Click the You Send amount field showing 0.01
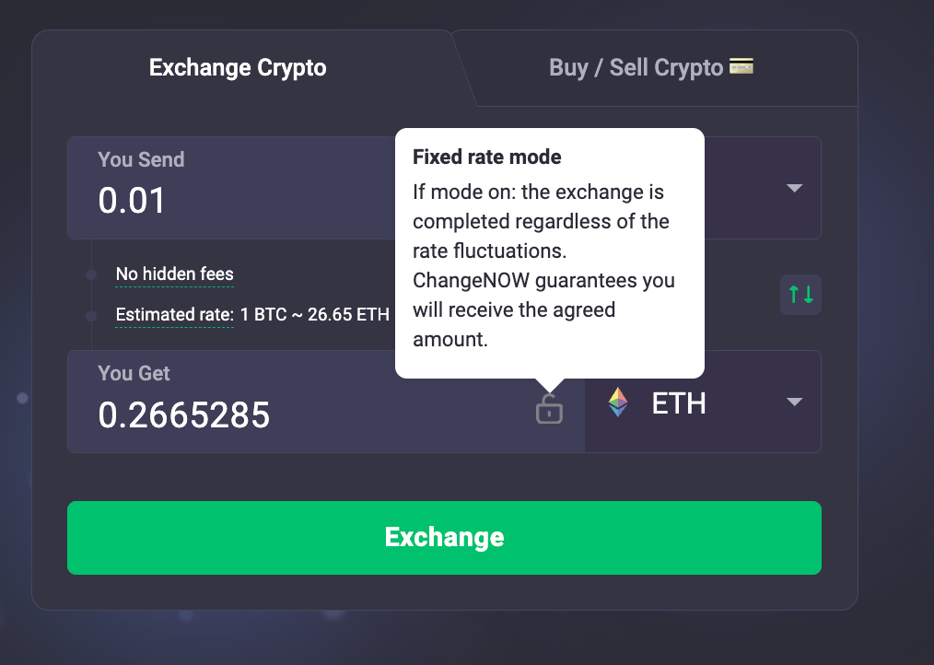Viewport: 934px width, 665px height. [x=230, y=201]
